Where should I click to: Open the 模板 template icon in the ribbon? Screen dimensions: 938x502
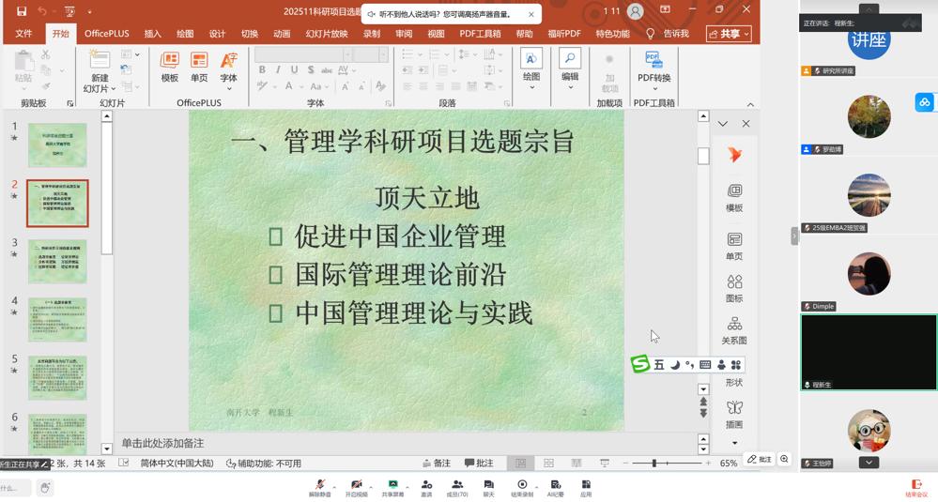[170, 67]
